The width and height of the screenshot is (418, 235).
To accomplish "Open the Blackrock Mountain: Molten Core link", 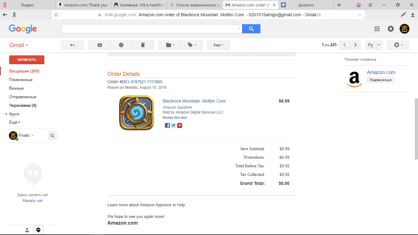I will click(194, 101).
